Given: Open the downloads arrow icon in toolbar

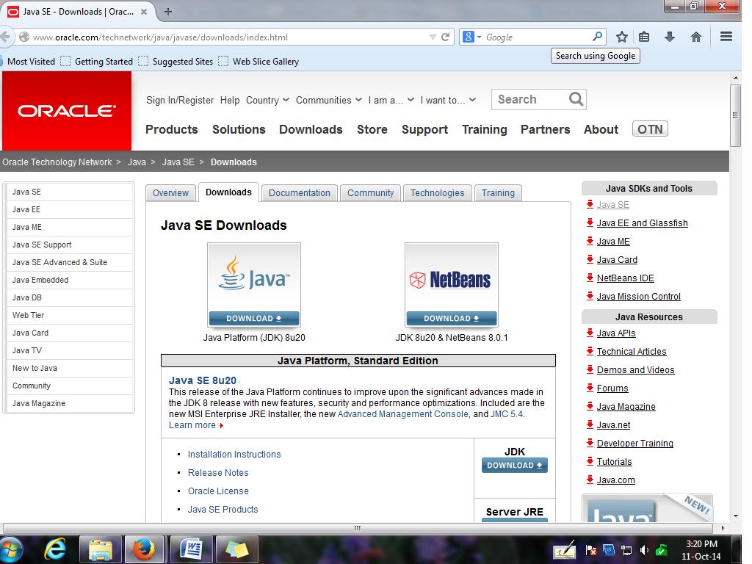Looking at the screenshot, I should (670, 37).
